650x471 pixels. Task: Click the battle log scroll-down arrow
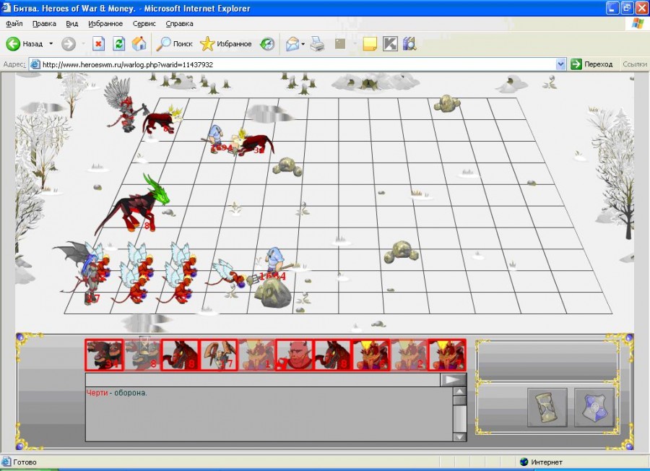[460, 436]
